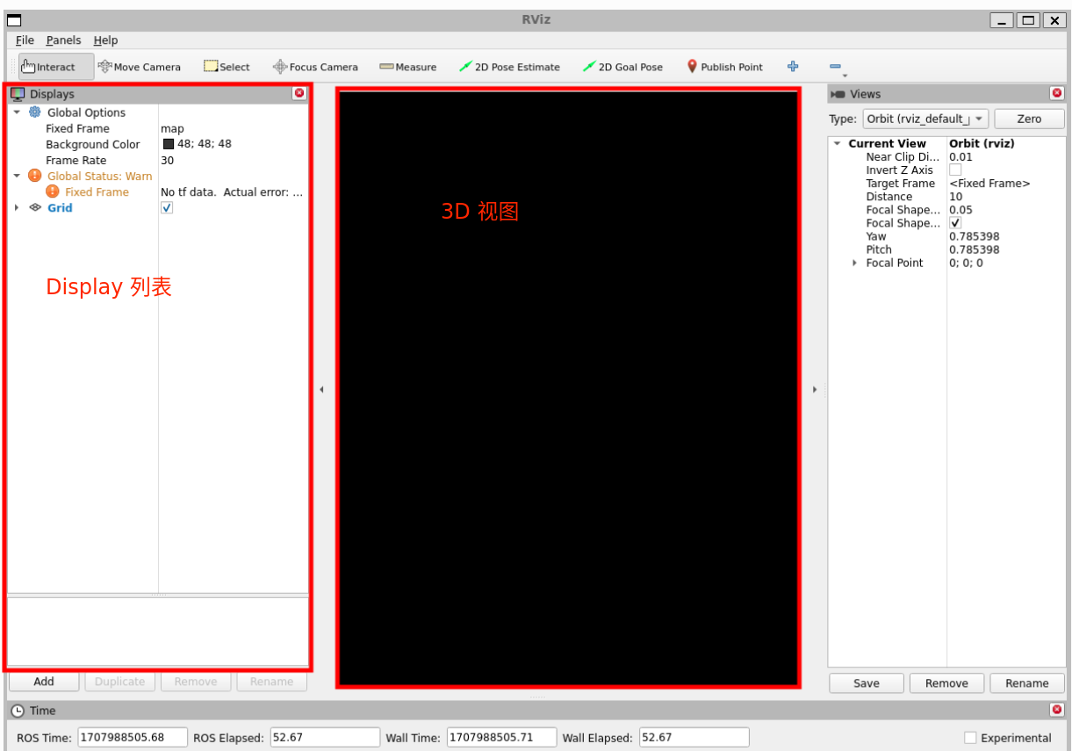Expand the Focal Point property
This screenshot has width=1072, height=751.
pyautogui.click(x=854, y=263)
